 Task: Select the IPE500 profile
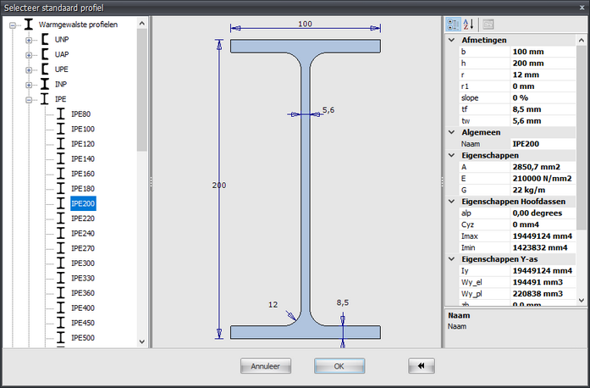pos(83,338)
